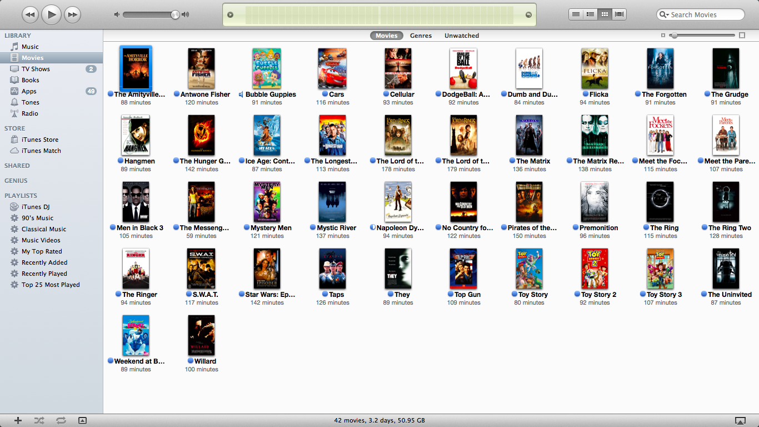This screenshot has height=427, width=759.
Task: Switch to Cover Flow view
Action: point(619,14)
